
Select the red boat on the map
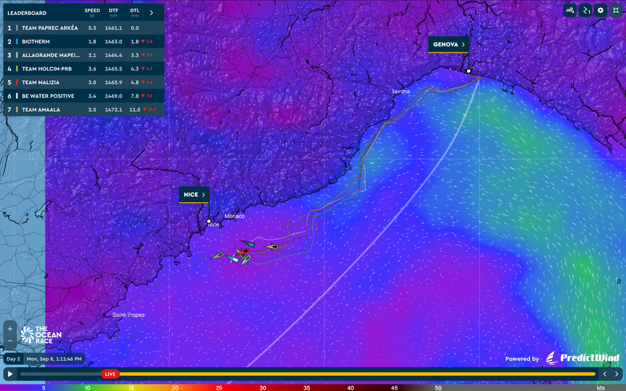243,251
